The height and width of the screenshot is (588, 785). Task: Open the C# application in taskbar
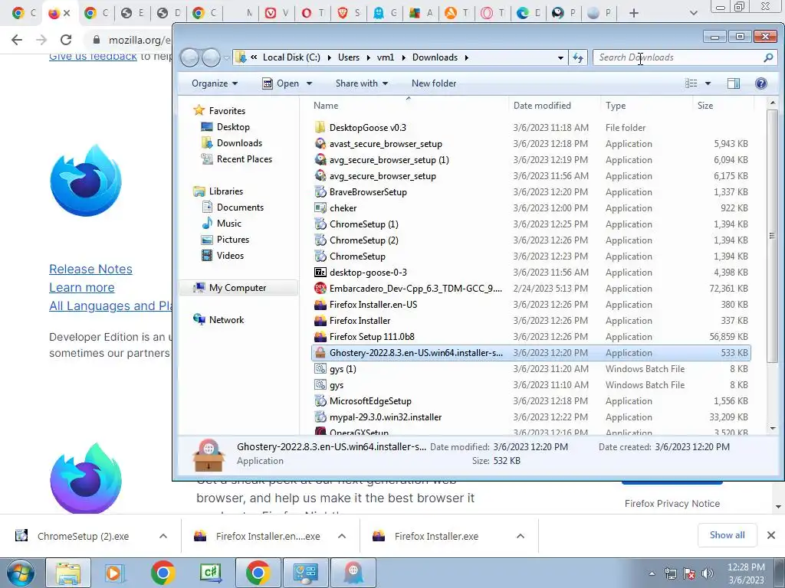pos(210,573)
